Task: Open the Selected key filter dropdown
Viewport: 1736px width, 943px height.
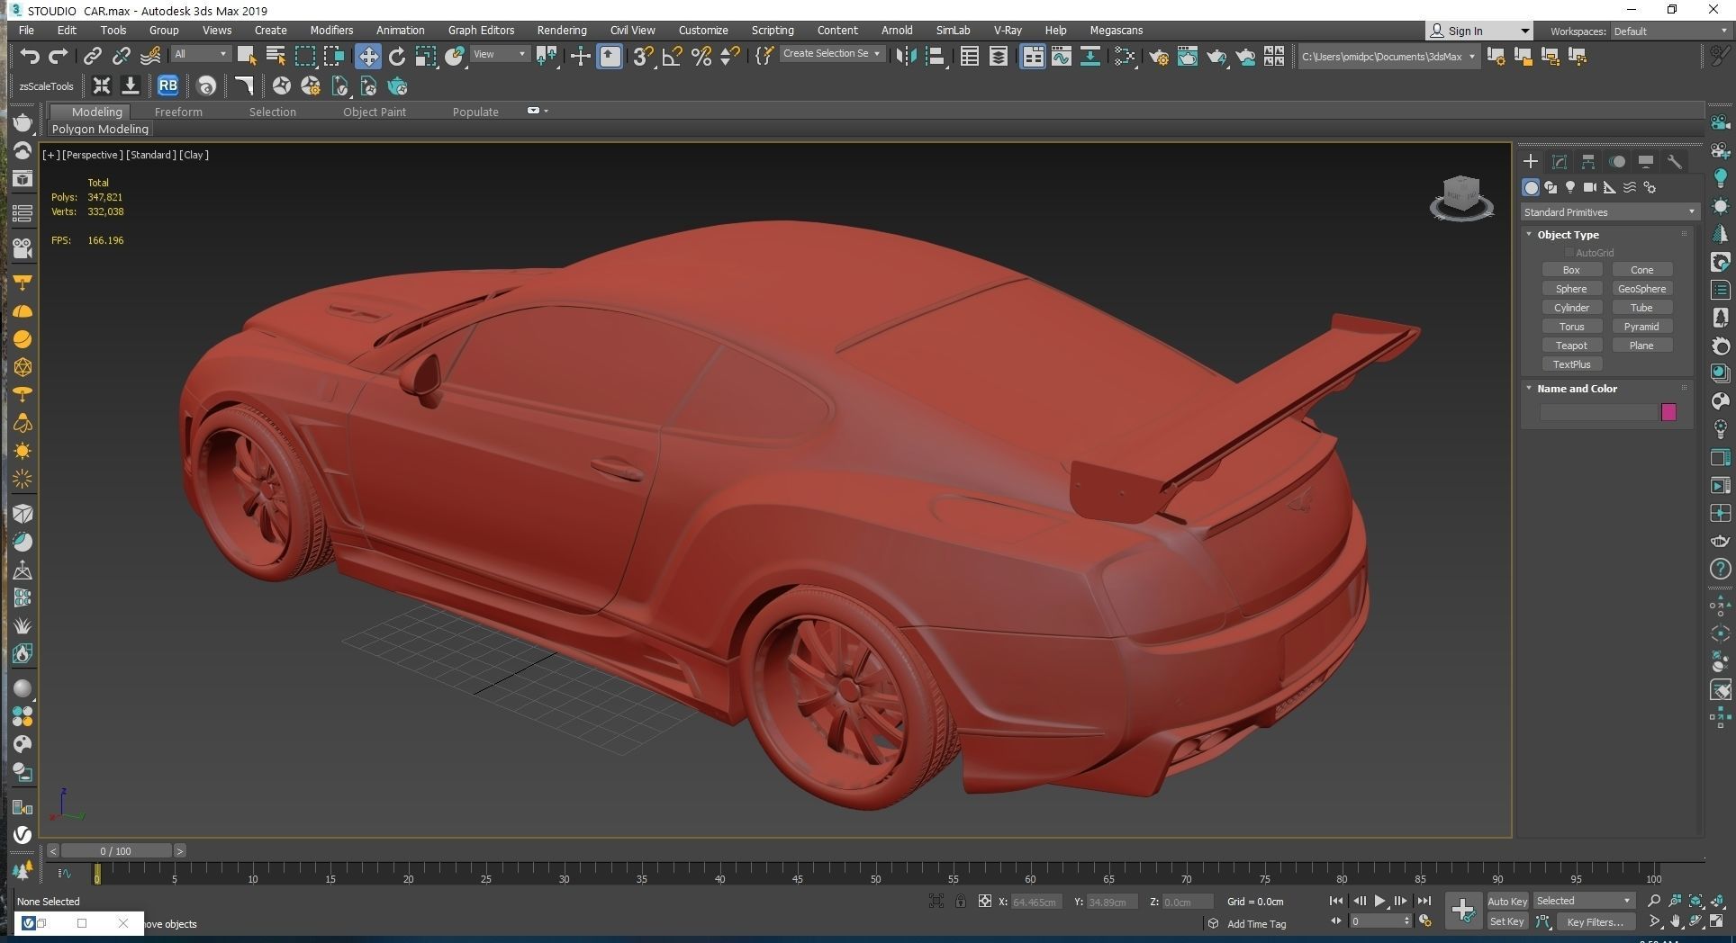Action: click(1583, 901)
